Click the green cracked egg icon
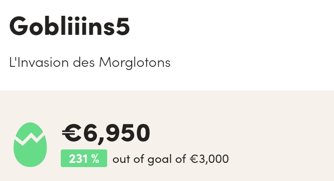334x181 pixels. 30,144
